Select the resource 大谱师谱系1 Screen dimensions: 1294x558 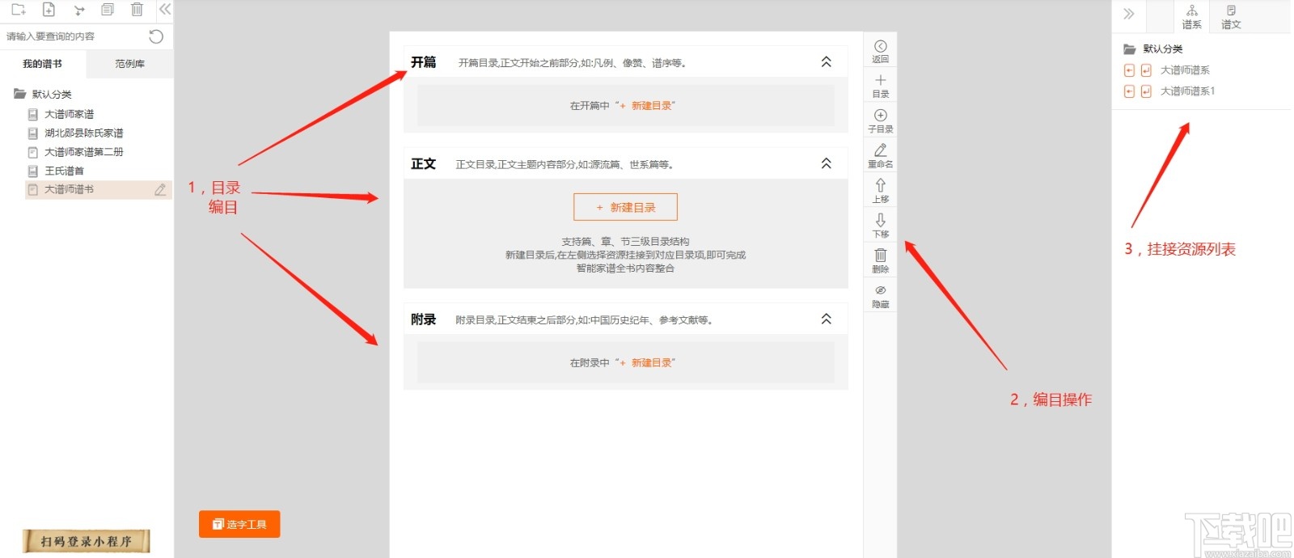1187,91
